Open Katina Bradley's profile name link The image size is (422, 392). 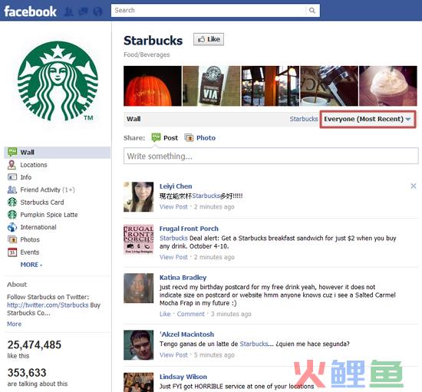coord(183,278)
